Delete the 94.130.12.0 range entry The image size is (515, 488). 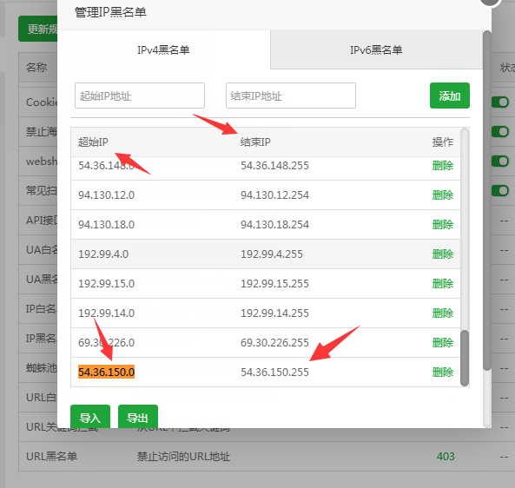pyautogui.click(x=442, y=195)
